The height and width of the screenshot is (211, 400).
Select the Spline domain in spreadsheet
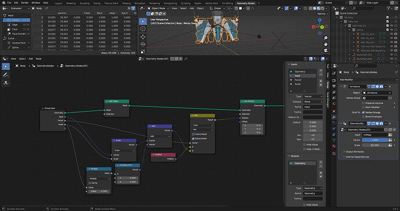pos(17,47)
